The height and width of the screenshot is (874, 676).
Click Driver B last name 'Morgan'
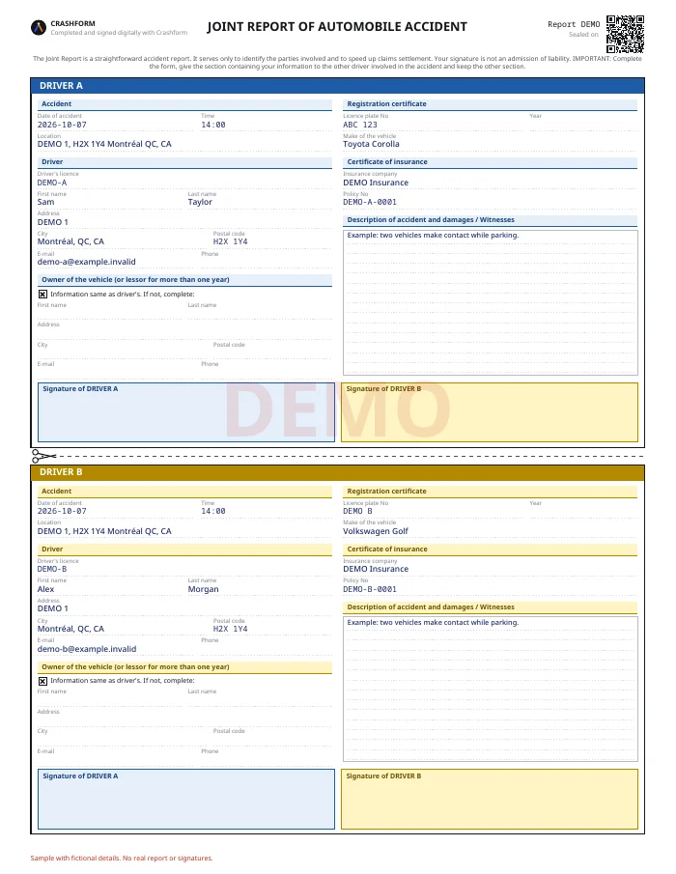click(204, 589)
